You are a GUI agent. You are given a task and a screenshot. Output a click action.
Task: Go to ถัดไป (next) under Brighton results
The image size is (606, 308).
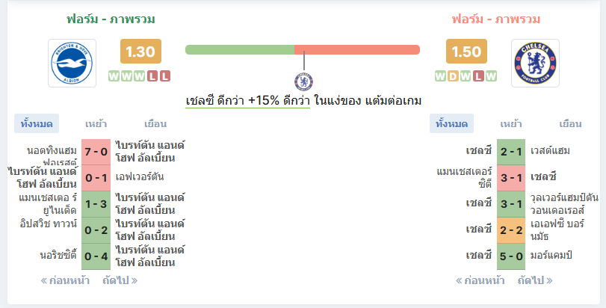coord(120,280)
